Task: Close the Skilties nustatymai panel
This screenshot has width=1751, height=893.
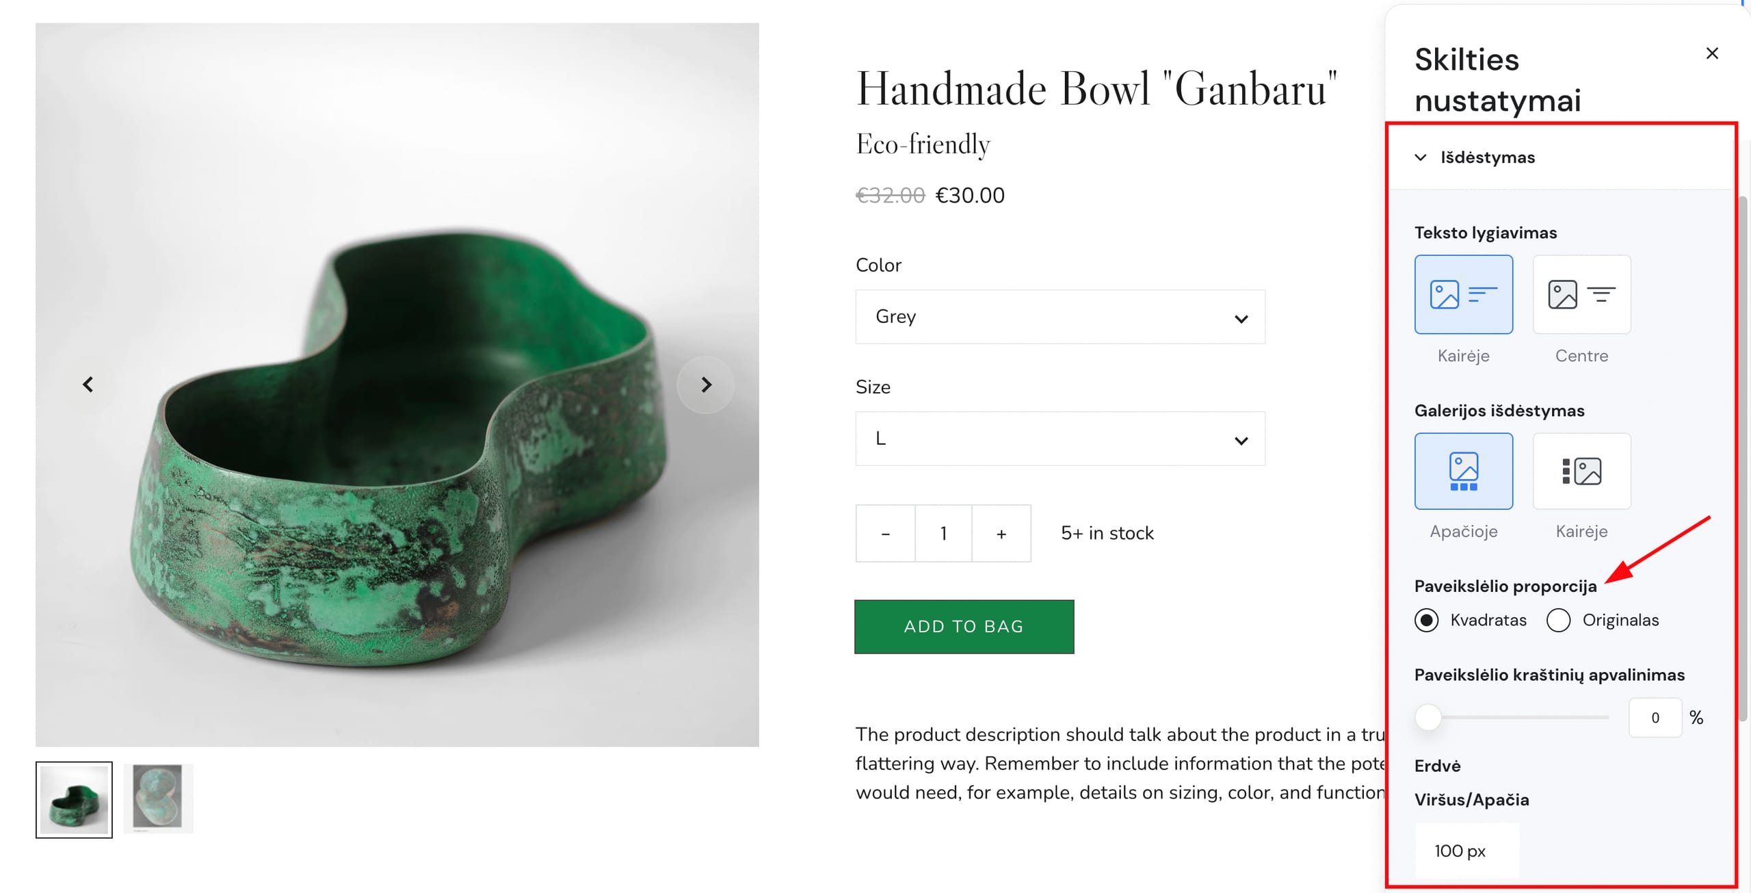Action: click(1711, 53)
